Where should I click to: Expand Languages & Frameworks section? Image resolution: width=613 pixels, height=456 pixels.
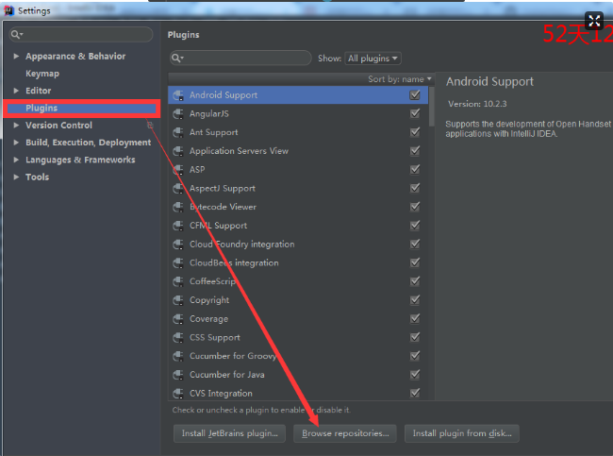tap(16, 160)
